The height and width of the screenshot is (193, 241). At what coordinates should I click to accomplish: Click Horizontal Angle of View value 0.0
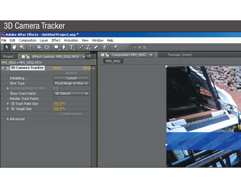click(x=56, y=88)
